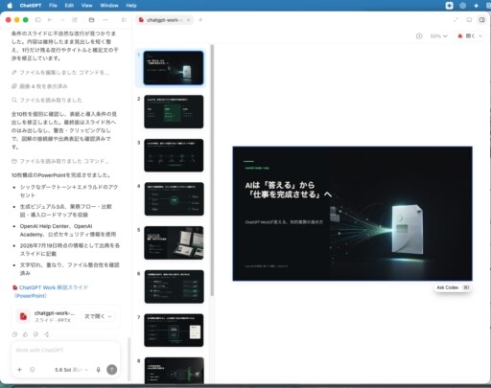
Task: Toggle the right panel view icon
Action: coord(481,20)
